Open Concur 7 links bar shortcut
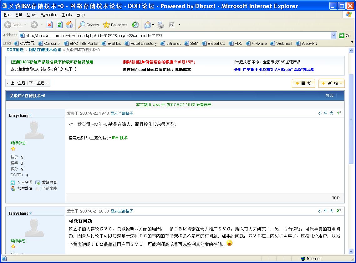 coord(49,43)
